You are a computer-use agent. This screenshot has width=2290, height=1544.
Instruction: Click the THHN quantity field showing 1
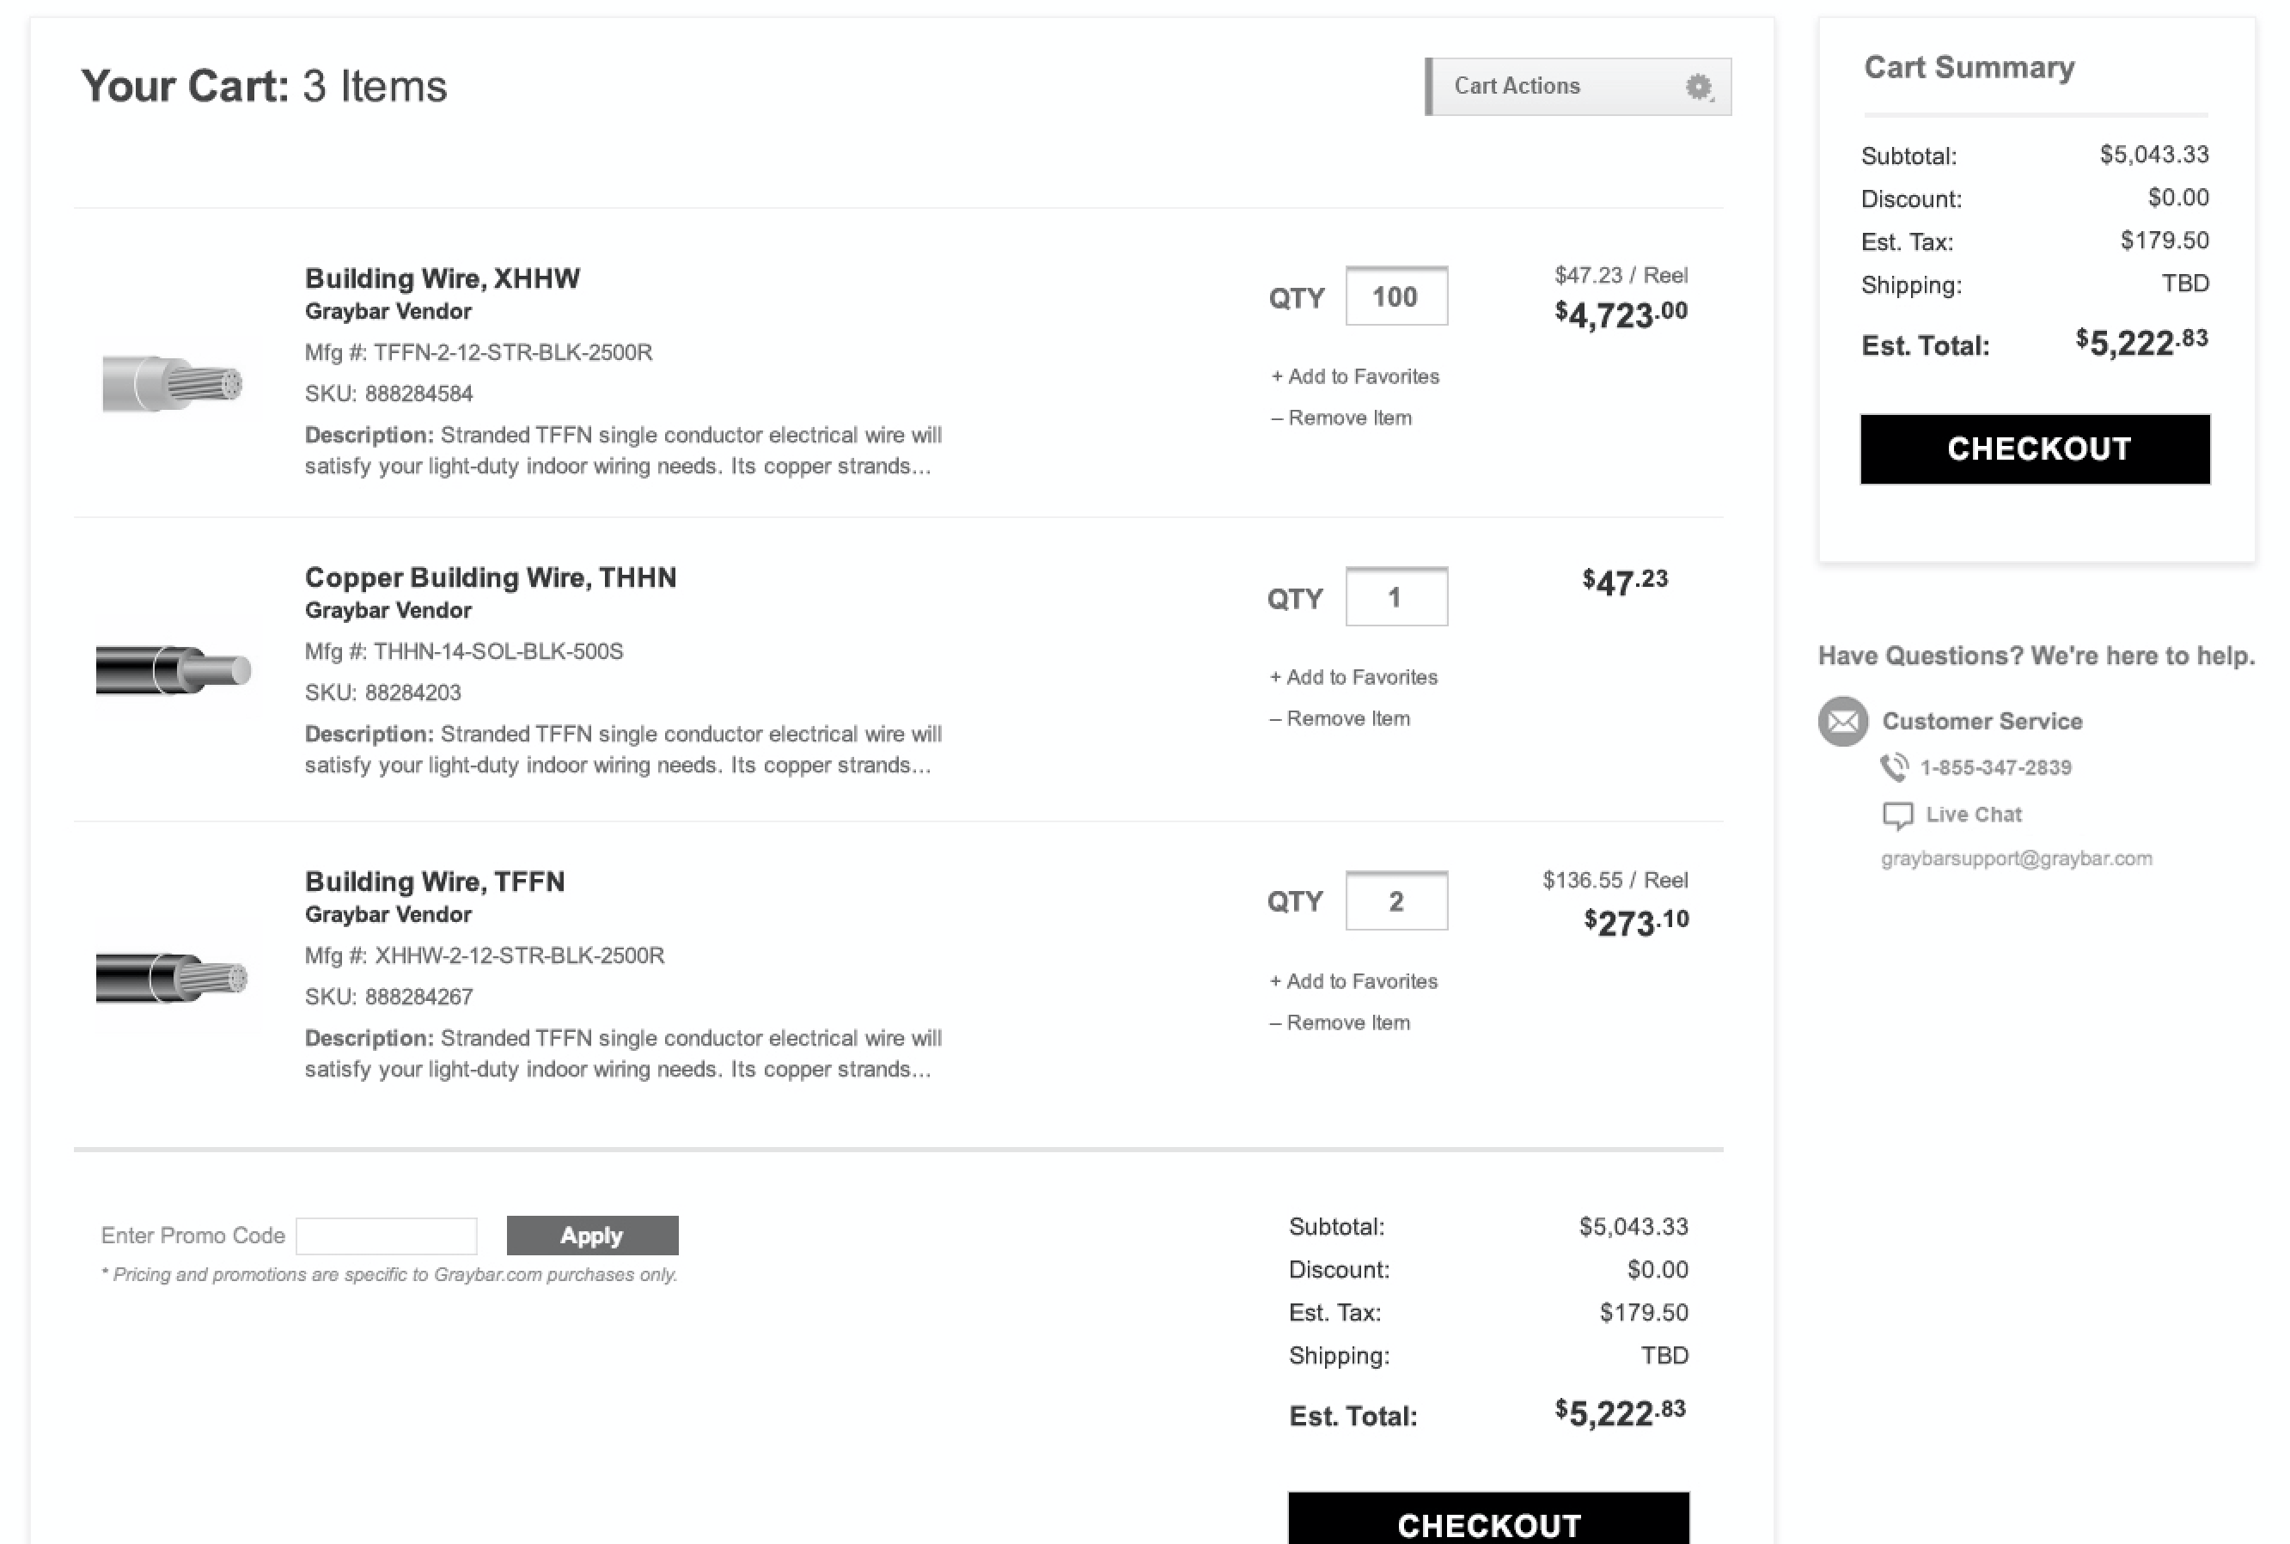pos(1396,598)
